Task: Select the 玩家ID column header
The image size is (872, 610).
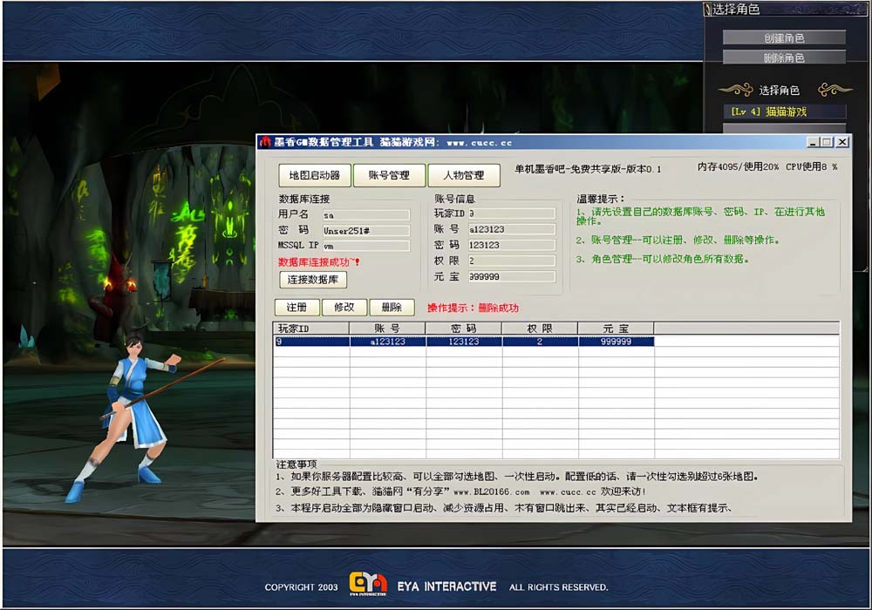Action: 311,329
